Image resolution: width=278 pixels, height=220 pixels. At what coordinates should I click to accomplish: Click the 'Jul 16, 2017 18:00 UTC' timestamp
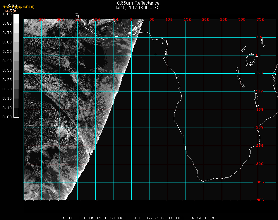coord(136,8)
